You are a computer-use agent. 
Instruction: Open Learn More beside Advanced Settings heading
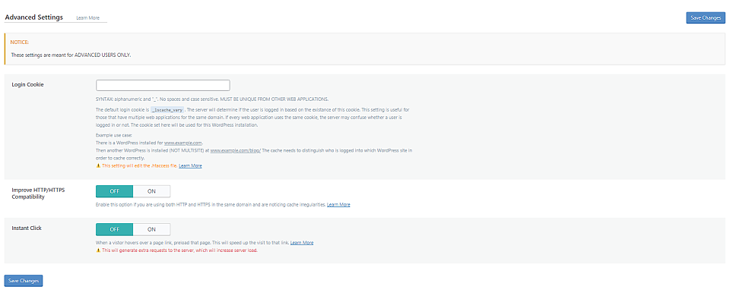point(88,18)
